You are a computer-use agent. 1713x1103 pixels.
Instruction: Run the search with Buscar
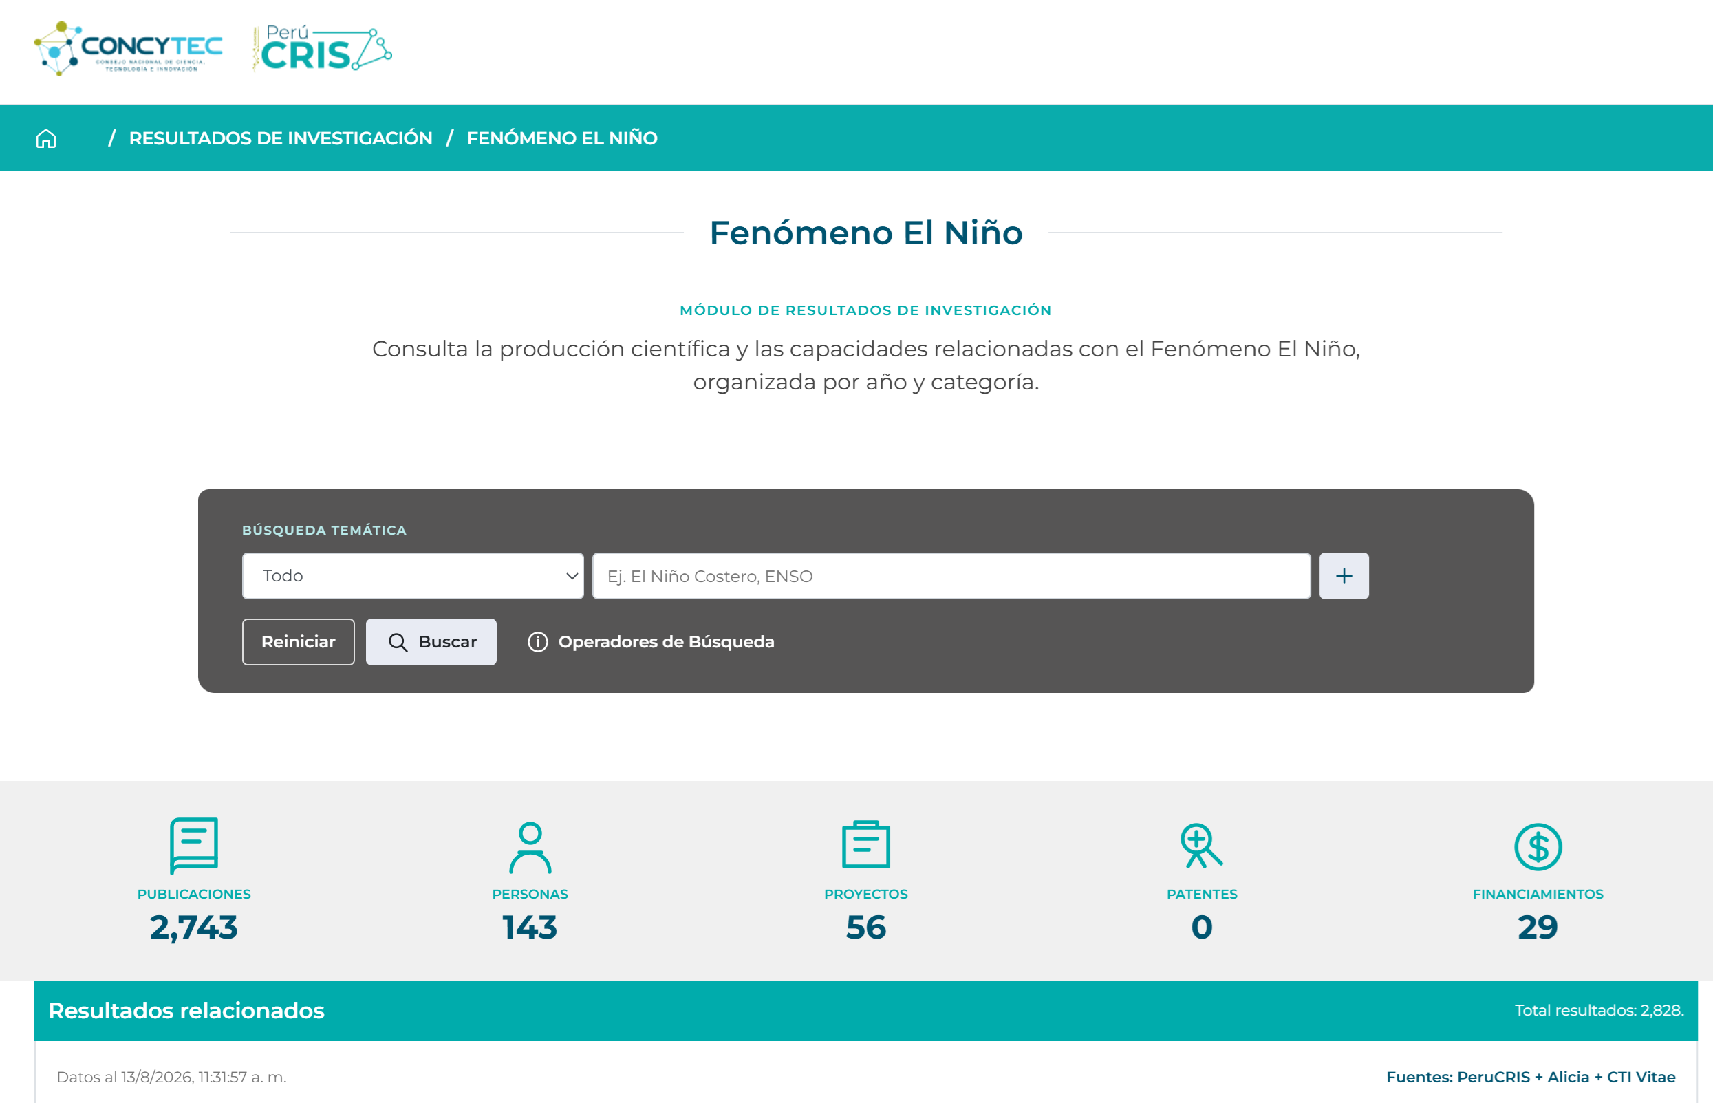(431, 642)
